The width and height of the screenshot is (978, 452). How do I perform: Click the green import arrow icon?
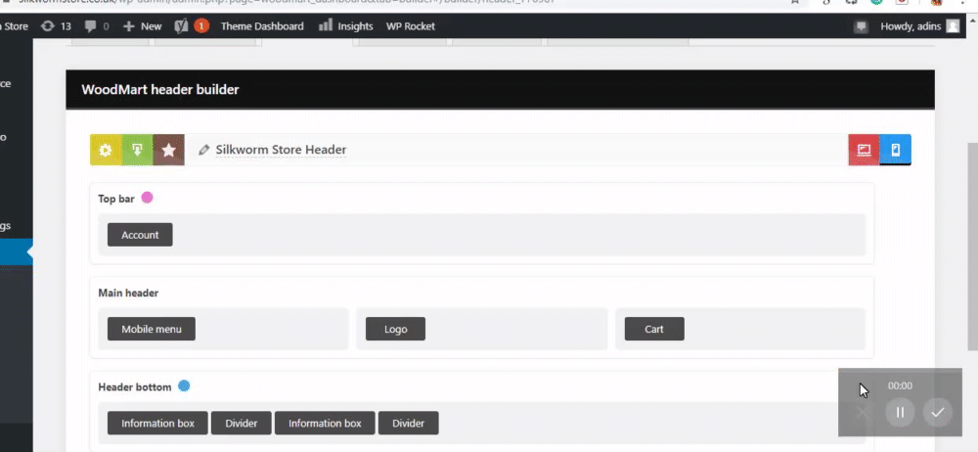[137, 150]
